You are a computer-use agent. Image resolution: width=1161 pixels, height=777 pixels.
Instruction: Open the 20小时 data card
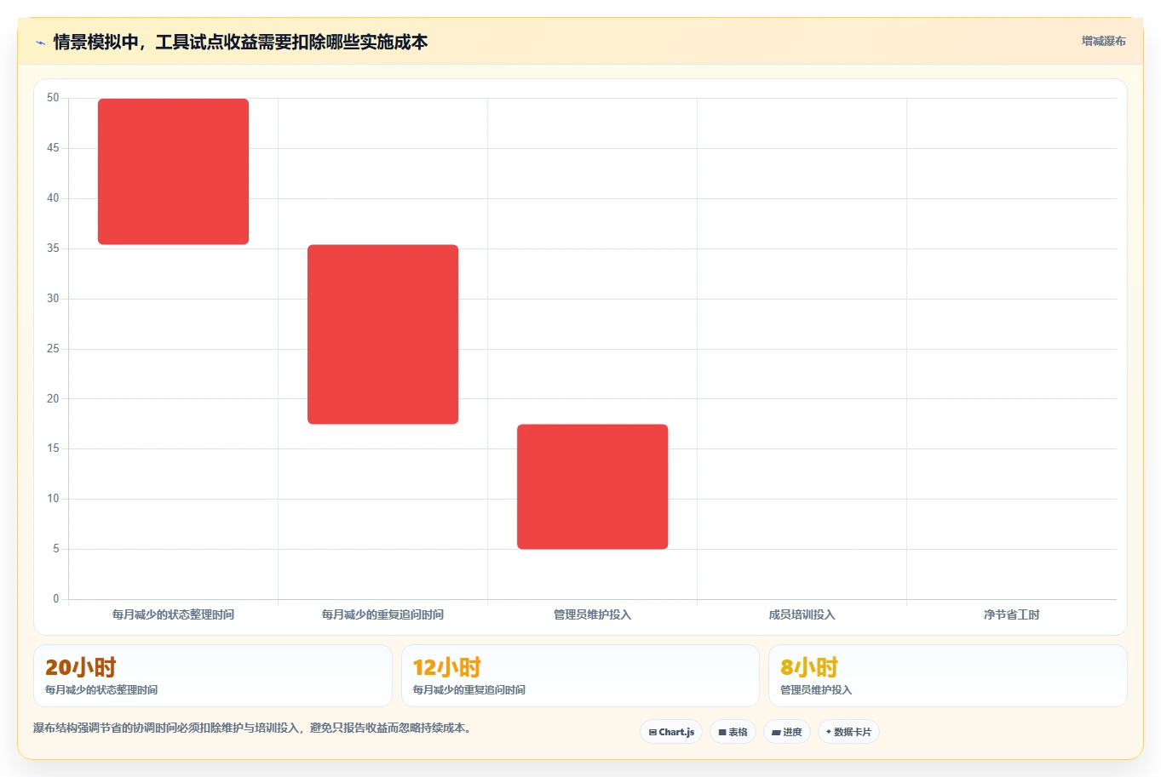pyautogui.click(x=213, y=676)
